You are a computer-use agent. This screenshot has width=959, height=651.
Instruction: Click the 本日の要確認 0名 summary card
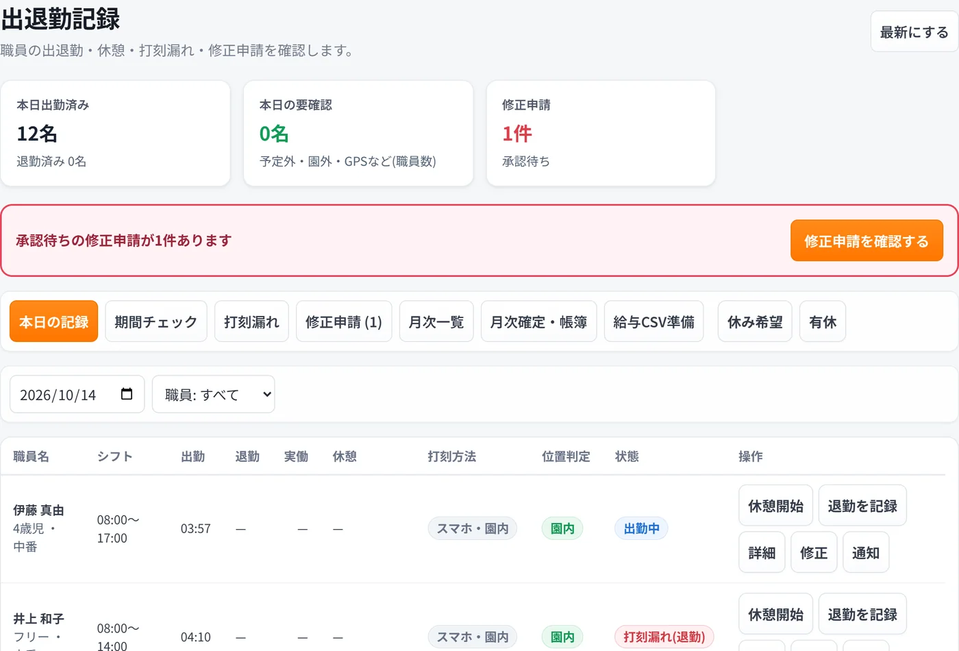click(358, 133)
